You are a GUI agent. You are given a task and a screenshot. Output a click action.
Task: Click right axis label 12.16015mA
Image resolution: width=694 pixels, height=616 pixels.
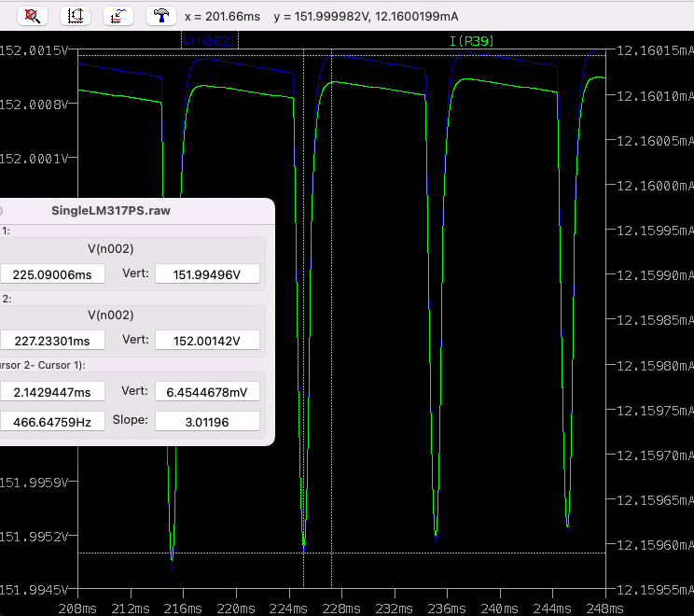tap(655, 50)
